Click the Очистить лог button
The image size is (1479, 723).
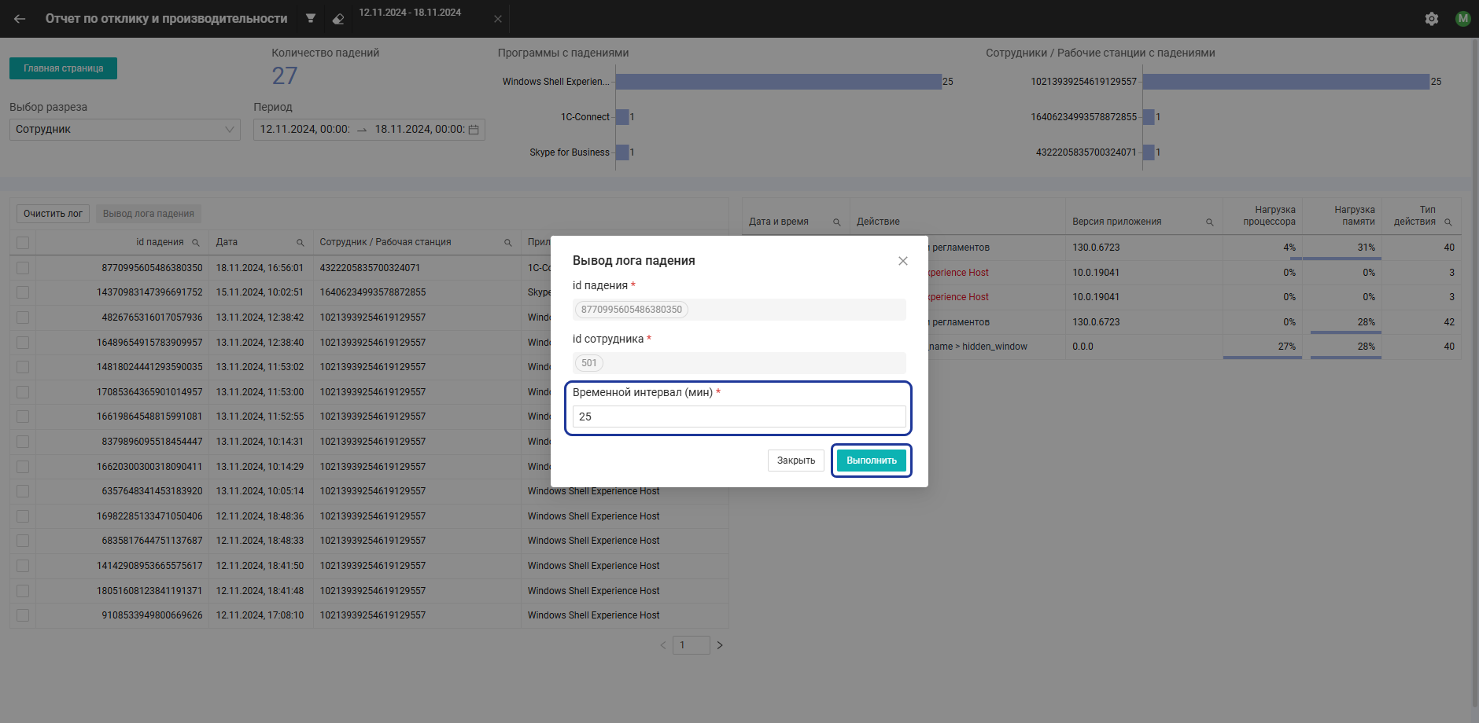pyautogui.click(x=53, y=214)
